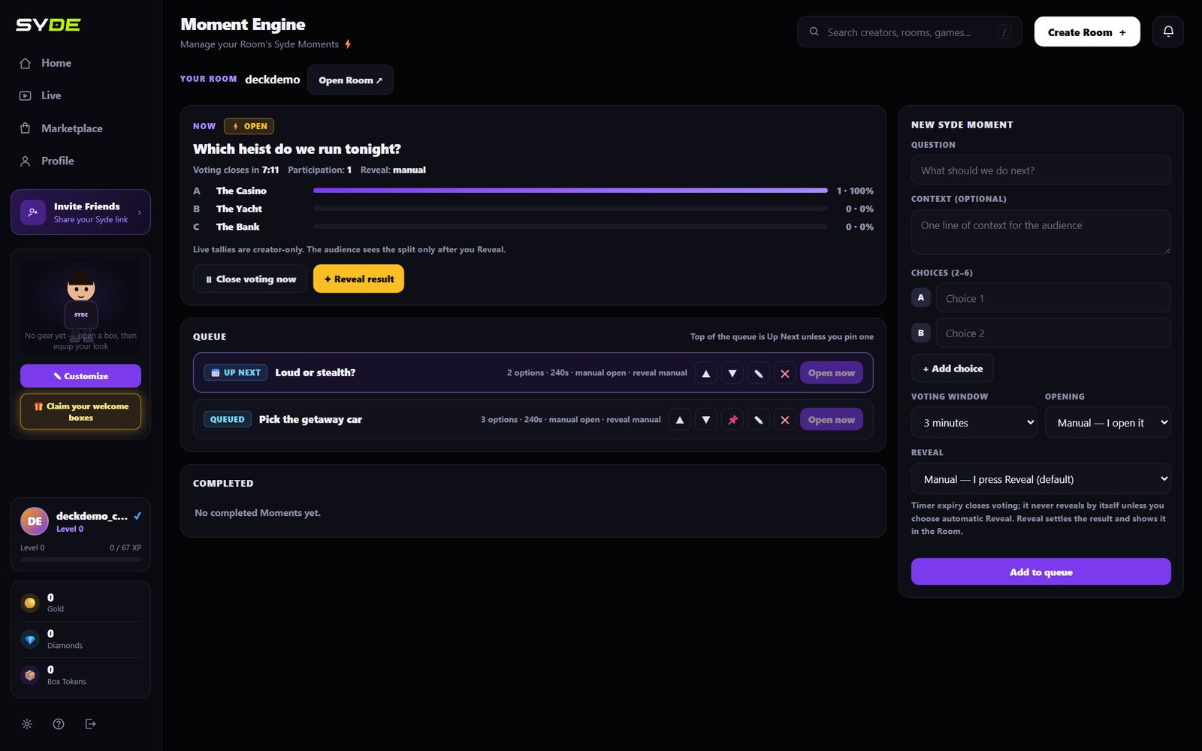This screenshot has width=1202, height=751.
Task: Click the log out icon
Action: (90, 724)
